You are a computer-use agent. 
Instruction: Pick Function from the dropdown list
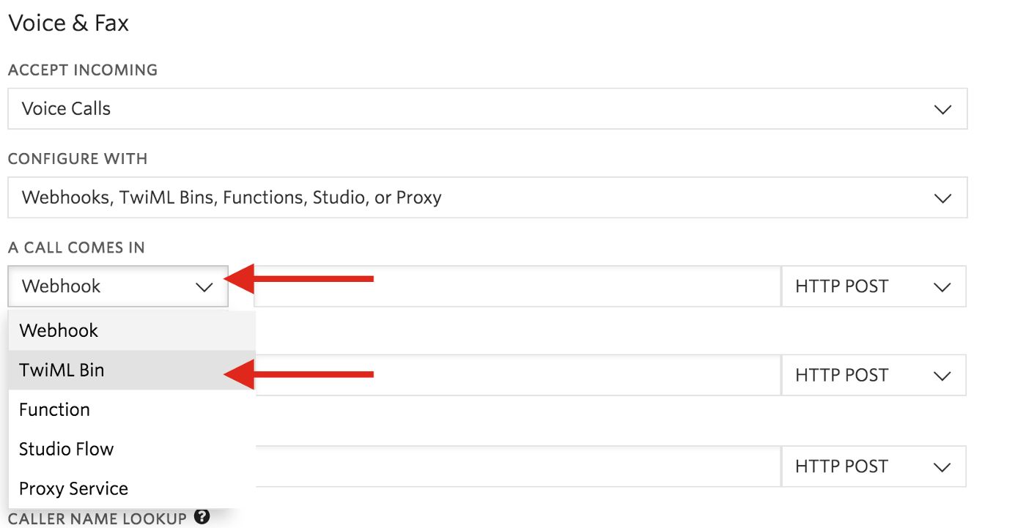point(54,409)
